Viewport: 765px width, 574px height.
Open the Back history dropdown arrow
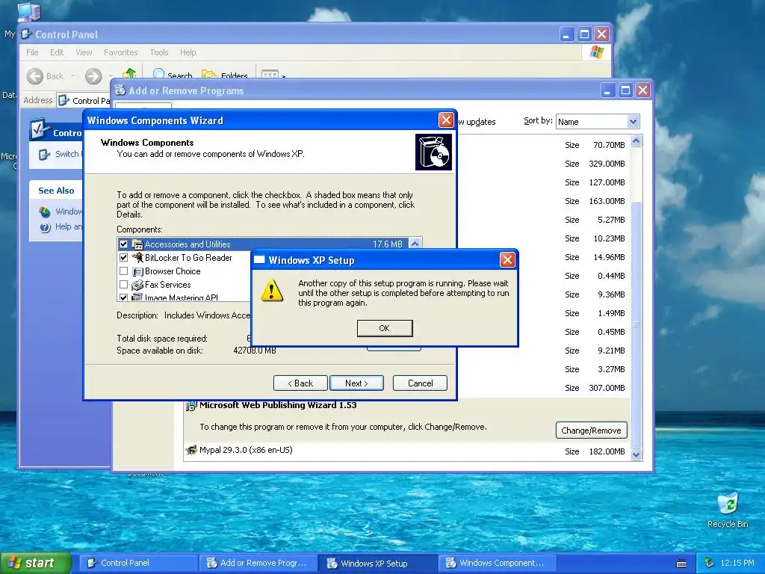pyautogui.click(x=72, y=76)
